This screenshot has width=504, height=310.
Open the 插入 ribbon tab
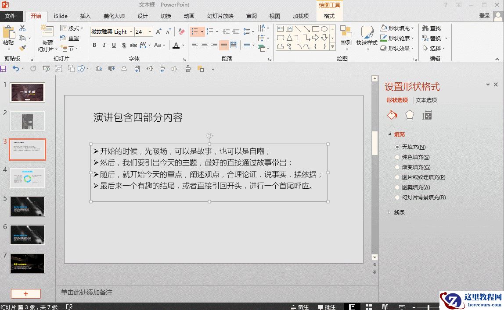[85, 16]
